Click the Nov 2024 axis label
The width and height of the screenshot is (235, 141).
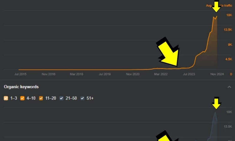pyautogui.click(x=217, y=74)
